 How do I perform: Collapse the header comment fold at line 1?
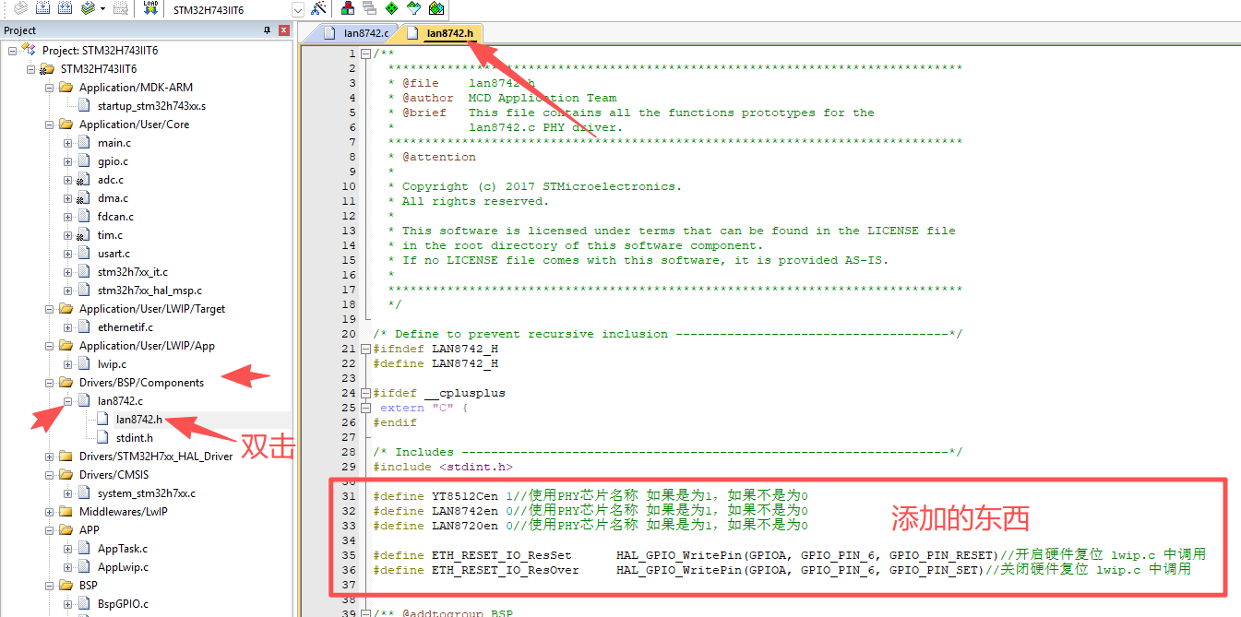[x=366, y=53]
